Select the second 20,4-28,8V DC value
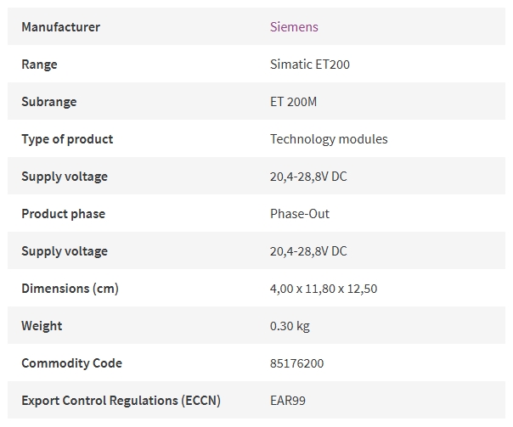 tap(308, 251)
